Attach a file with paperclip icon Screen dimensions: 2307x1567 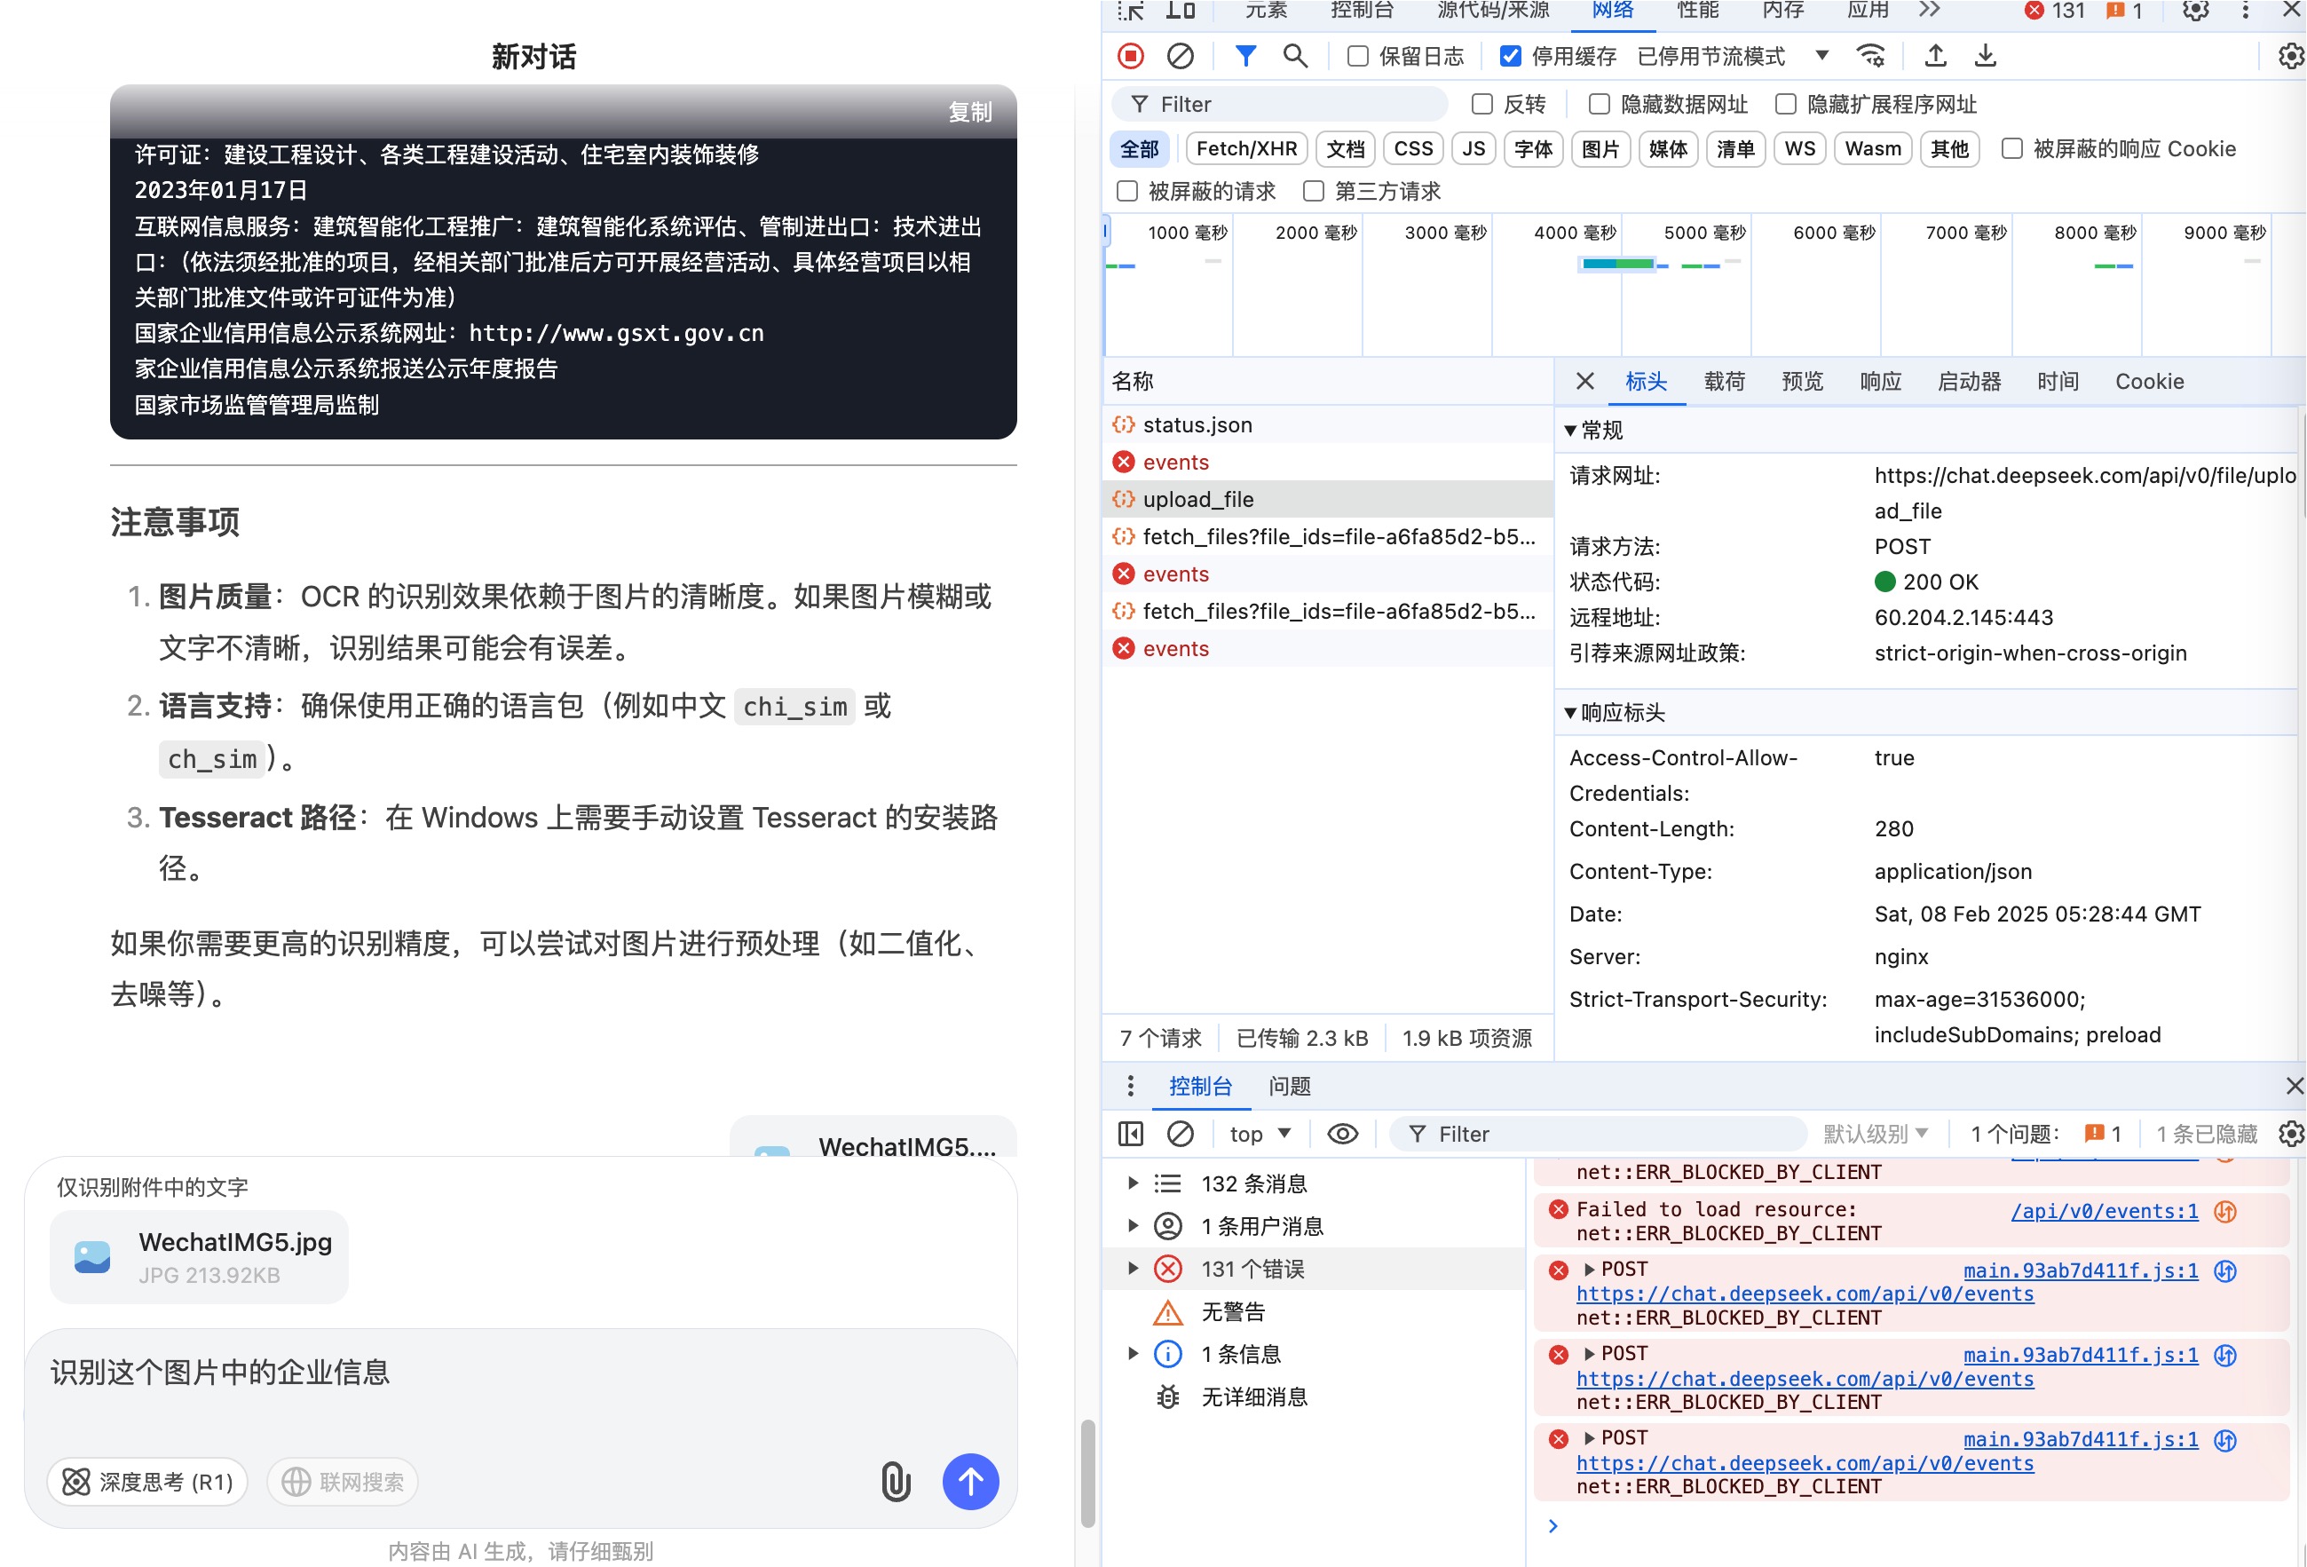(896, 1482)
